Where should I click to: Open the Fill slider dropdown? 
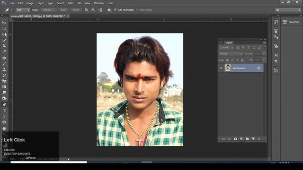click(264, 60)
